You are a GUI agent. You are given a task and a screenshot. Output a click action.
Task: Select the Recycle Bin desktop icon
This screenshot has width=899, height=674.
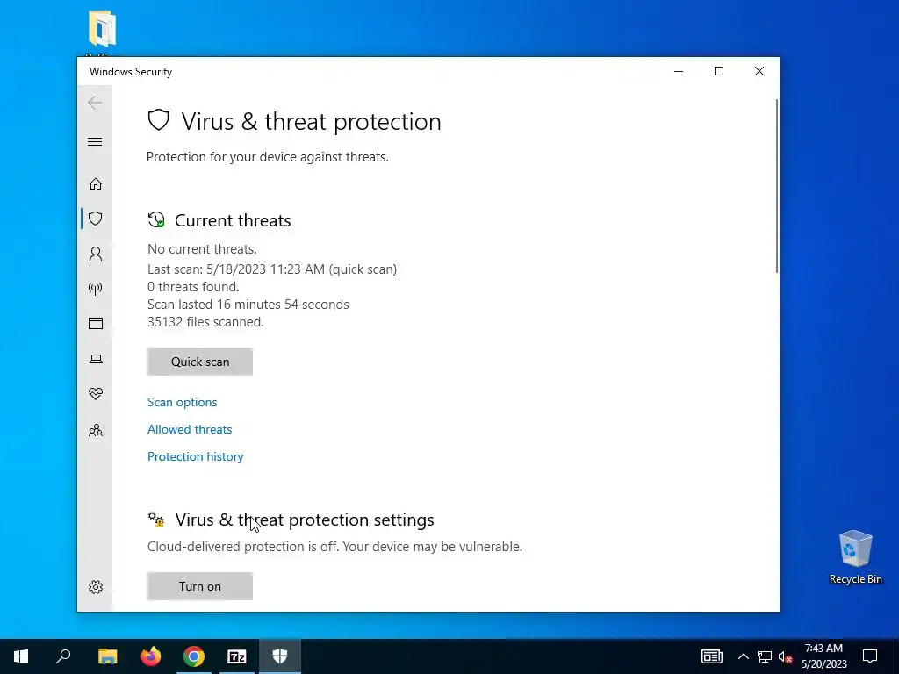click(x=855, y=557)
